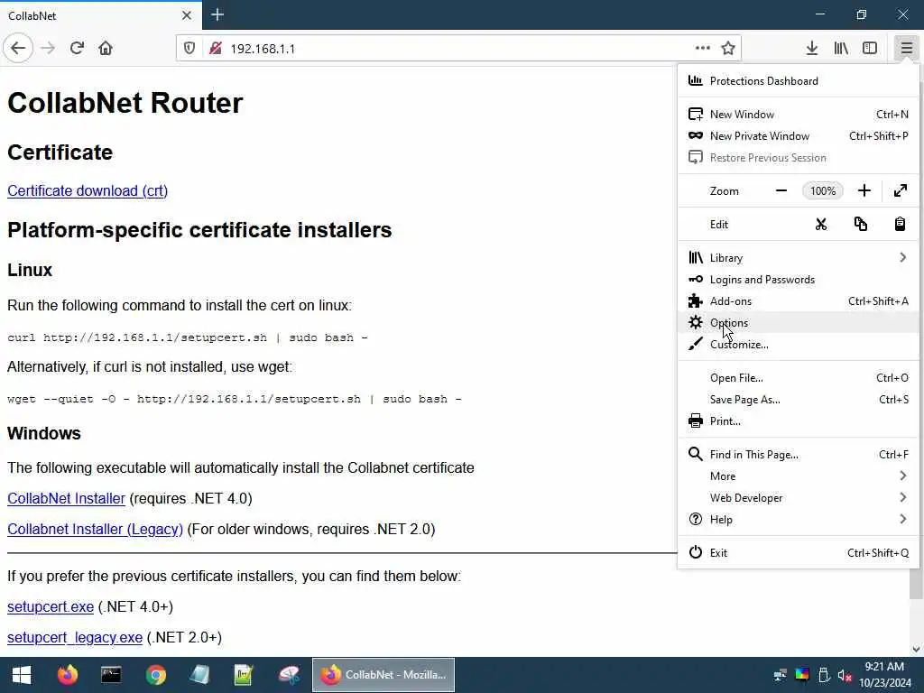Image resolution: width=924 pixels, height=693 pixels.
Task: Exit Firefox via the Exit entry
Action: (x=798, y=553)
